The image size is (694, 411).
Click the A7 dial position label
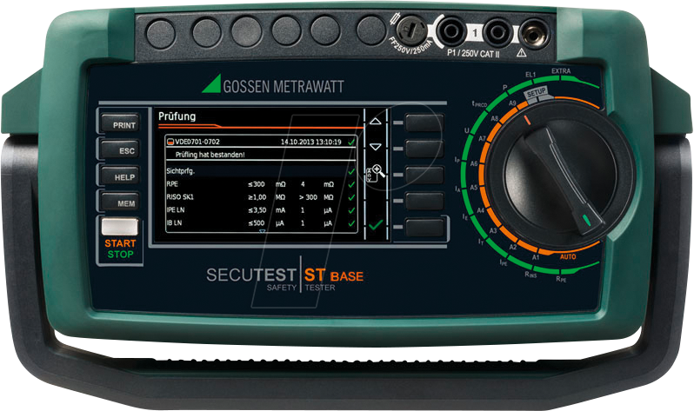(482, 138)
